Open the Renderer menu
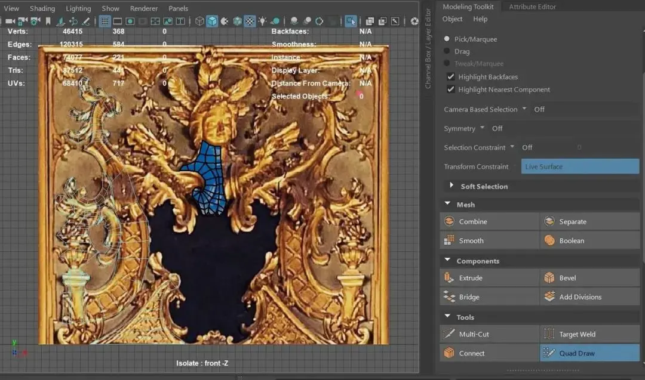This screenshot has width=645, height=380. pyautogui.click(x=144, y=8)
